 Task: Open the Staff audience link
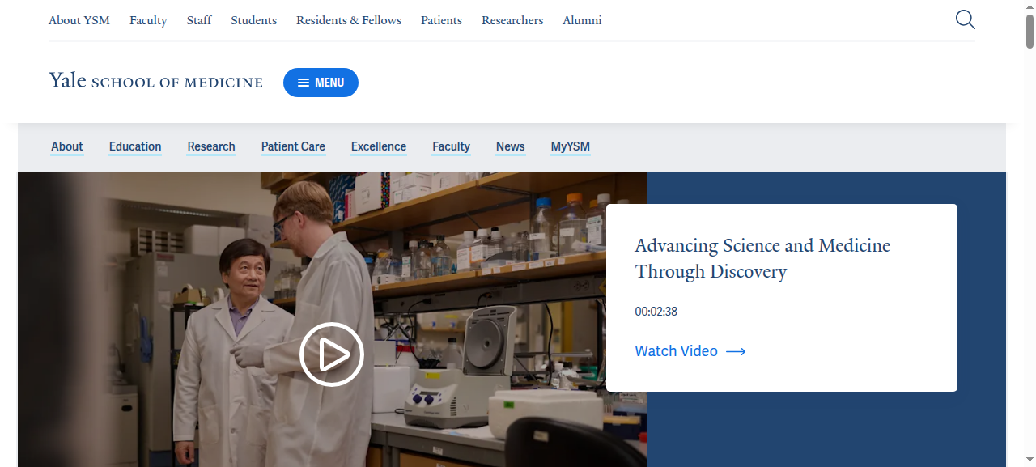(199, 20)
